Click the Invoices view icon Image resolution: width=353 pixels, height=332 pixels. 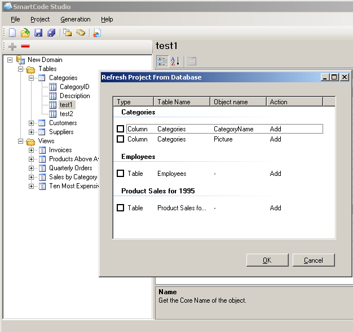click(42, 150)
